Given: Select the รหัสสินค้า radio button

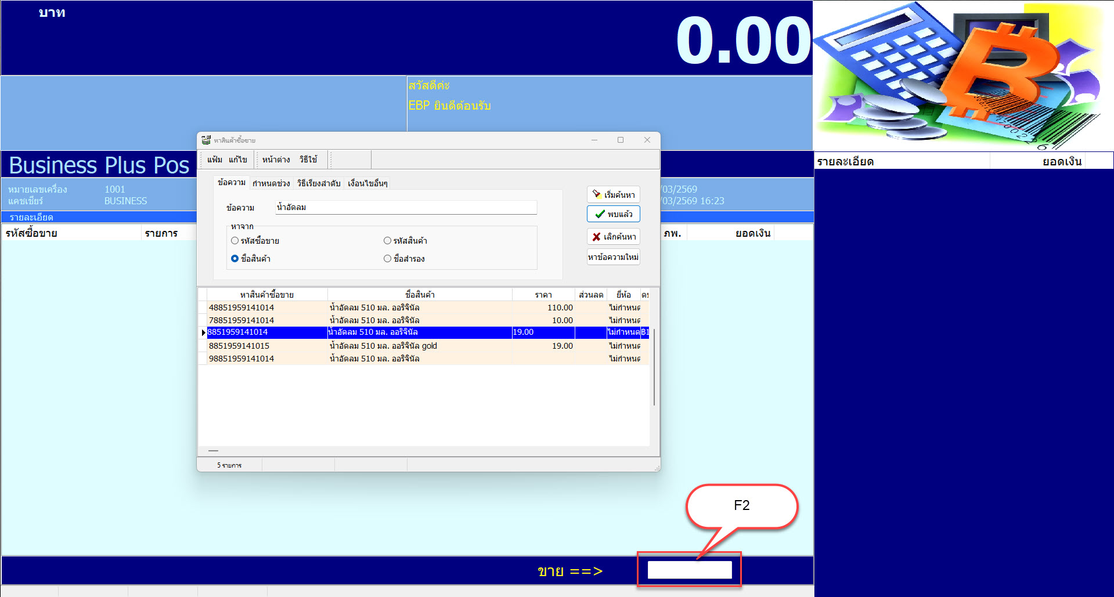Looking at the screenshot, I should click(387, 241).
